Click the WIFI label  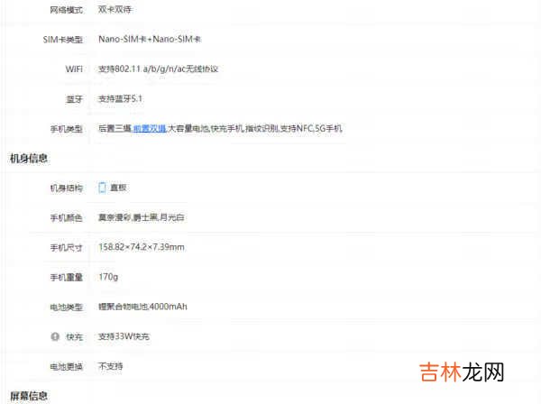tap(74, 69)
